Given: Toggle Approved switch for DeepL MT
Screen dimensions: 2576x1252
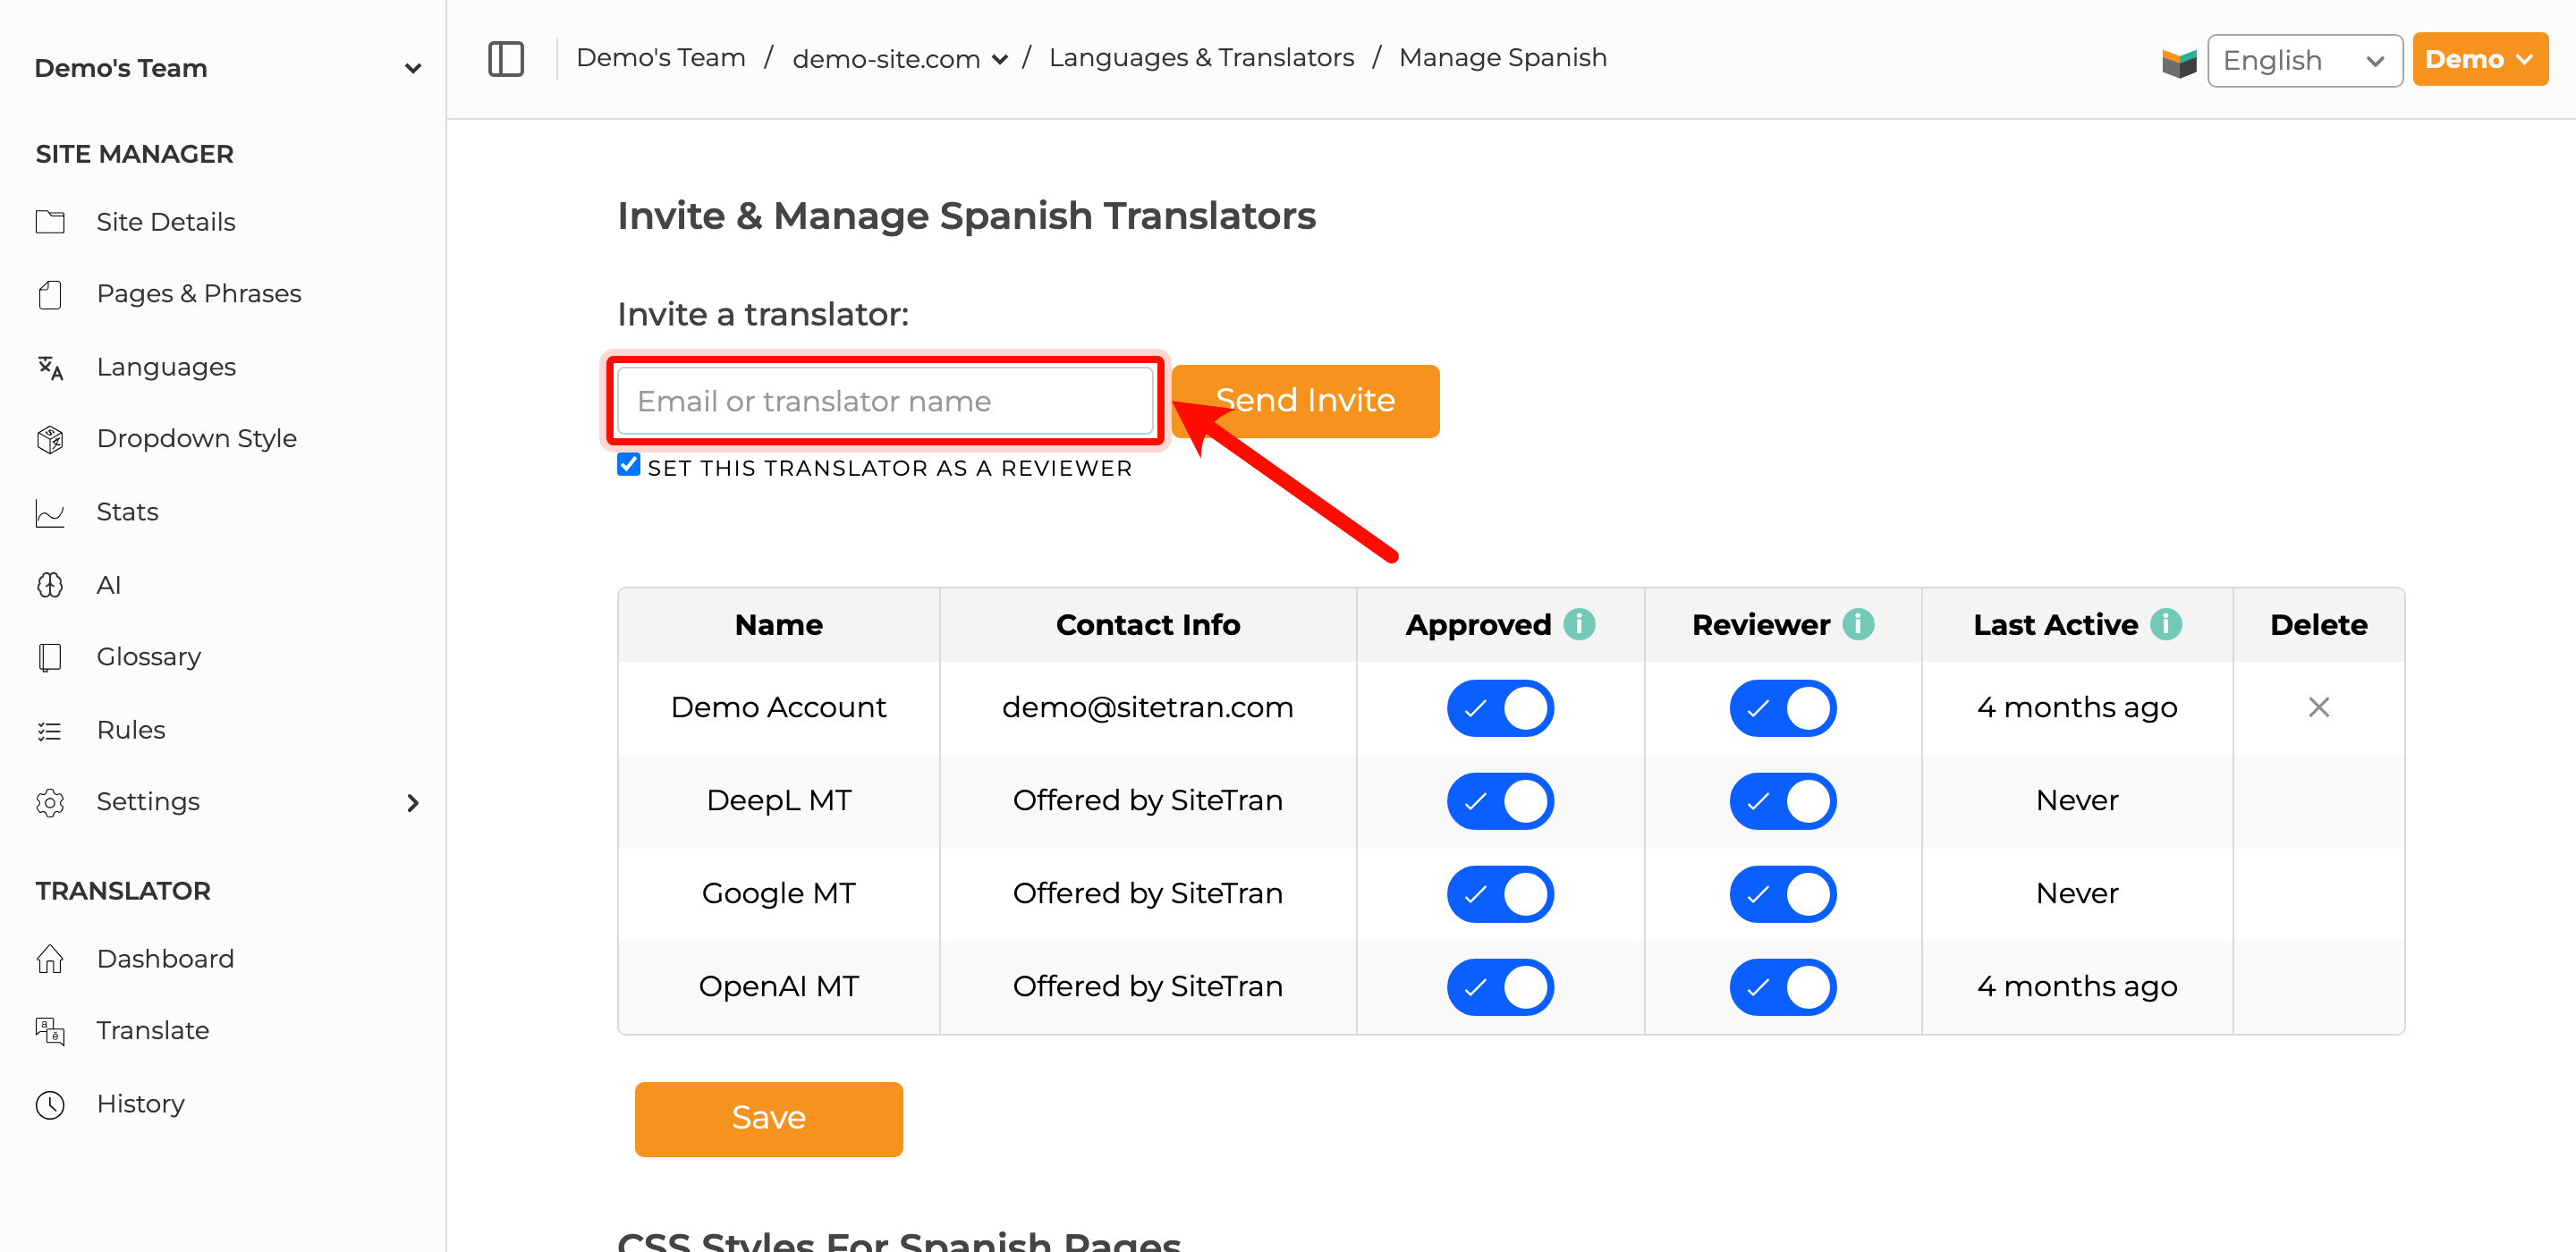Looking at the screenshot, I should 1500,801.
